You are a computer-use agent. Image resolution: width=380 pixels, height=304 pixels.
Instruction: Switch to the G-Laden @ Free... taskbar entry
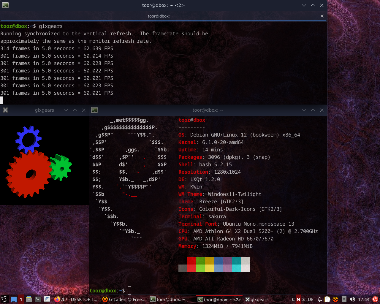click(x=124, y=299)
